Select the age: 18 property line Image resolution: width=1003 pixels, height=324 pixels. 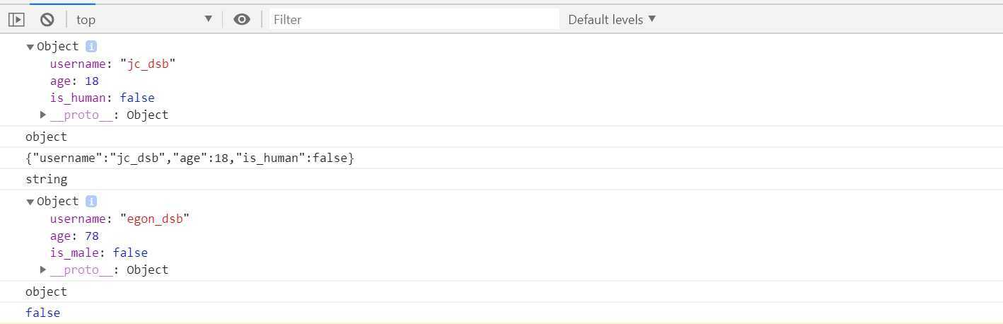point(74,81)
